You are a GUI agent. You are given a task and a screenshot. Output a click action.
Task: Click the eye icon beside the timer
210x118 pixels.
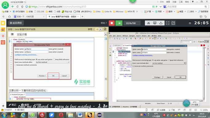pos(190,23)
